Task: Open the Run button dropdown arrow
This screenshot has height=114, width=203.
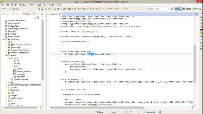Action: click(67, 9)
